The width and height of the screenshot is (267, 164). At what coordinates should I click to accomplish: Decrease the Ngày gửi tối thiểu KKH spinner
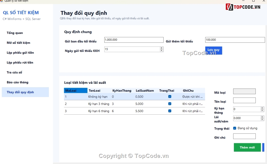point(161,50)
